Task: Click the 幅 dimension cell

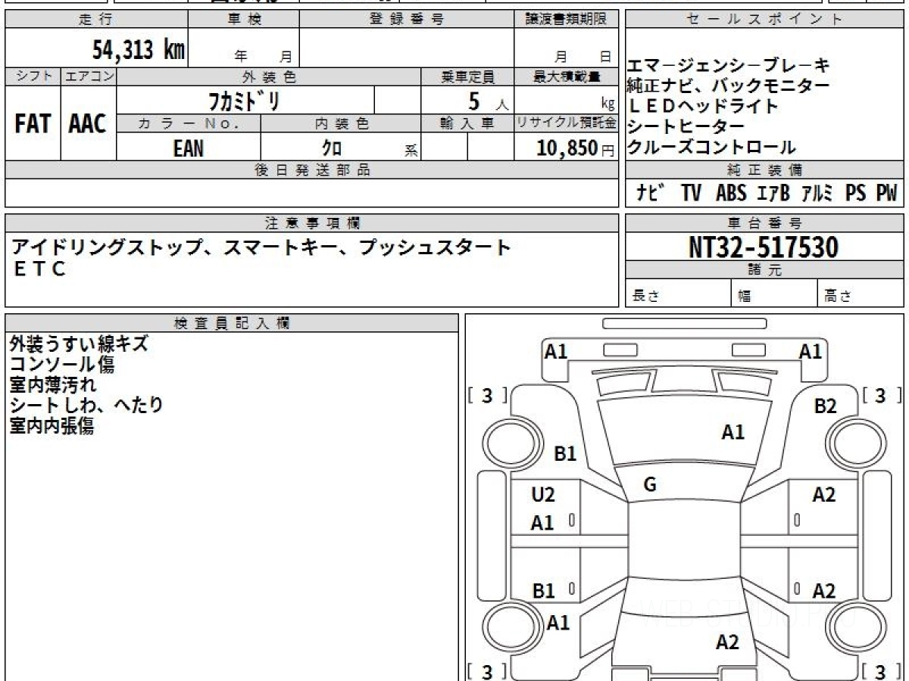Action: [x=774, y=294]
